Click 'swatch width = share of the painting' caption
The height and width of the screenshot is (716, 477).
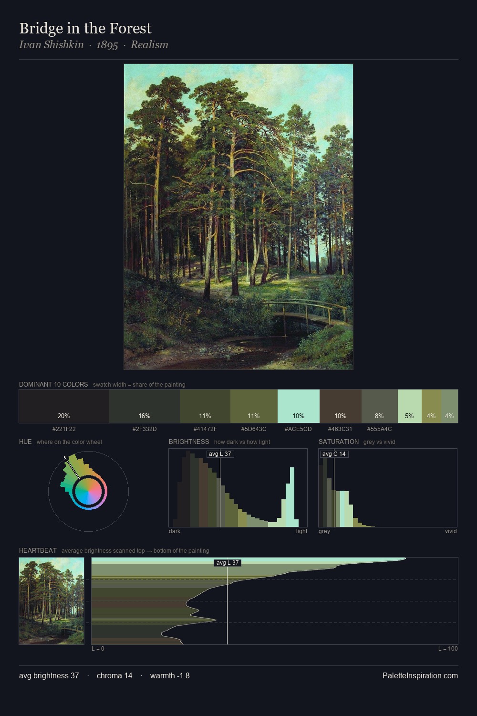point(139,385)
